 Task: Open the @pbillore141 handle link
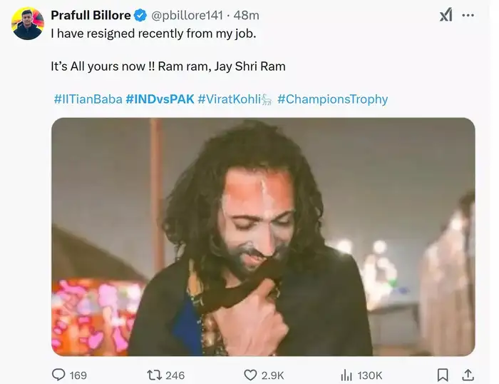tap(187, 15)
